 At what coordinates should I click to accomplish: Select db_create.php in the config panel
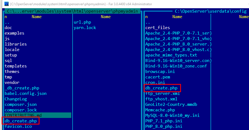(x=162, y=88)
